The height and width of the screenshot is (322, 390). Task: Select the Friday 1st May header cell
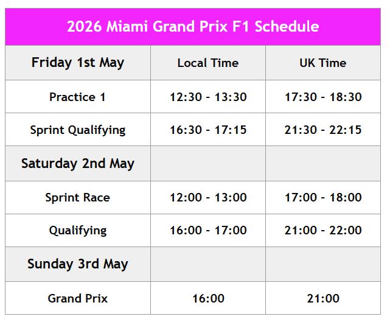tap(78, 63)
